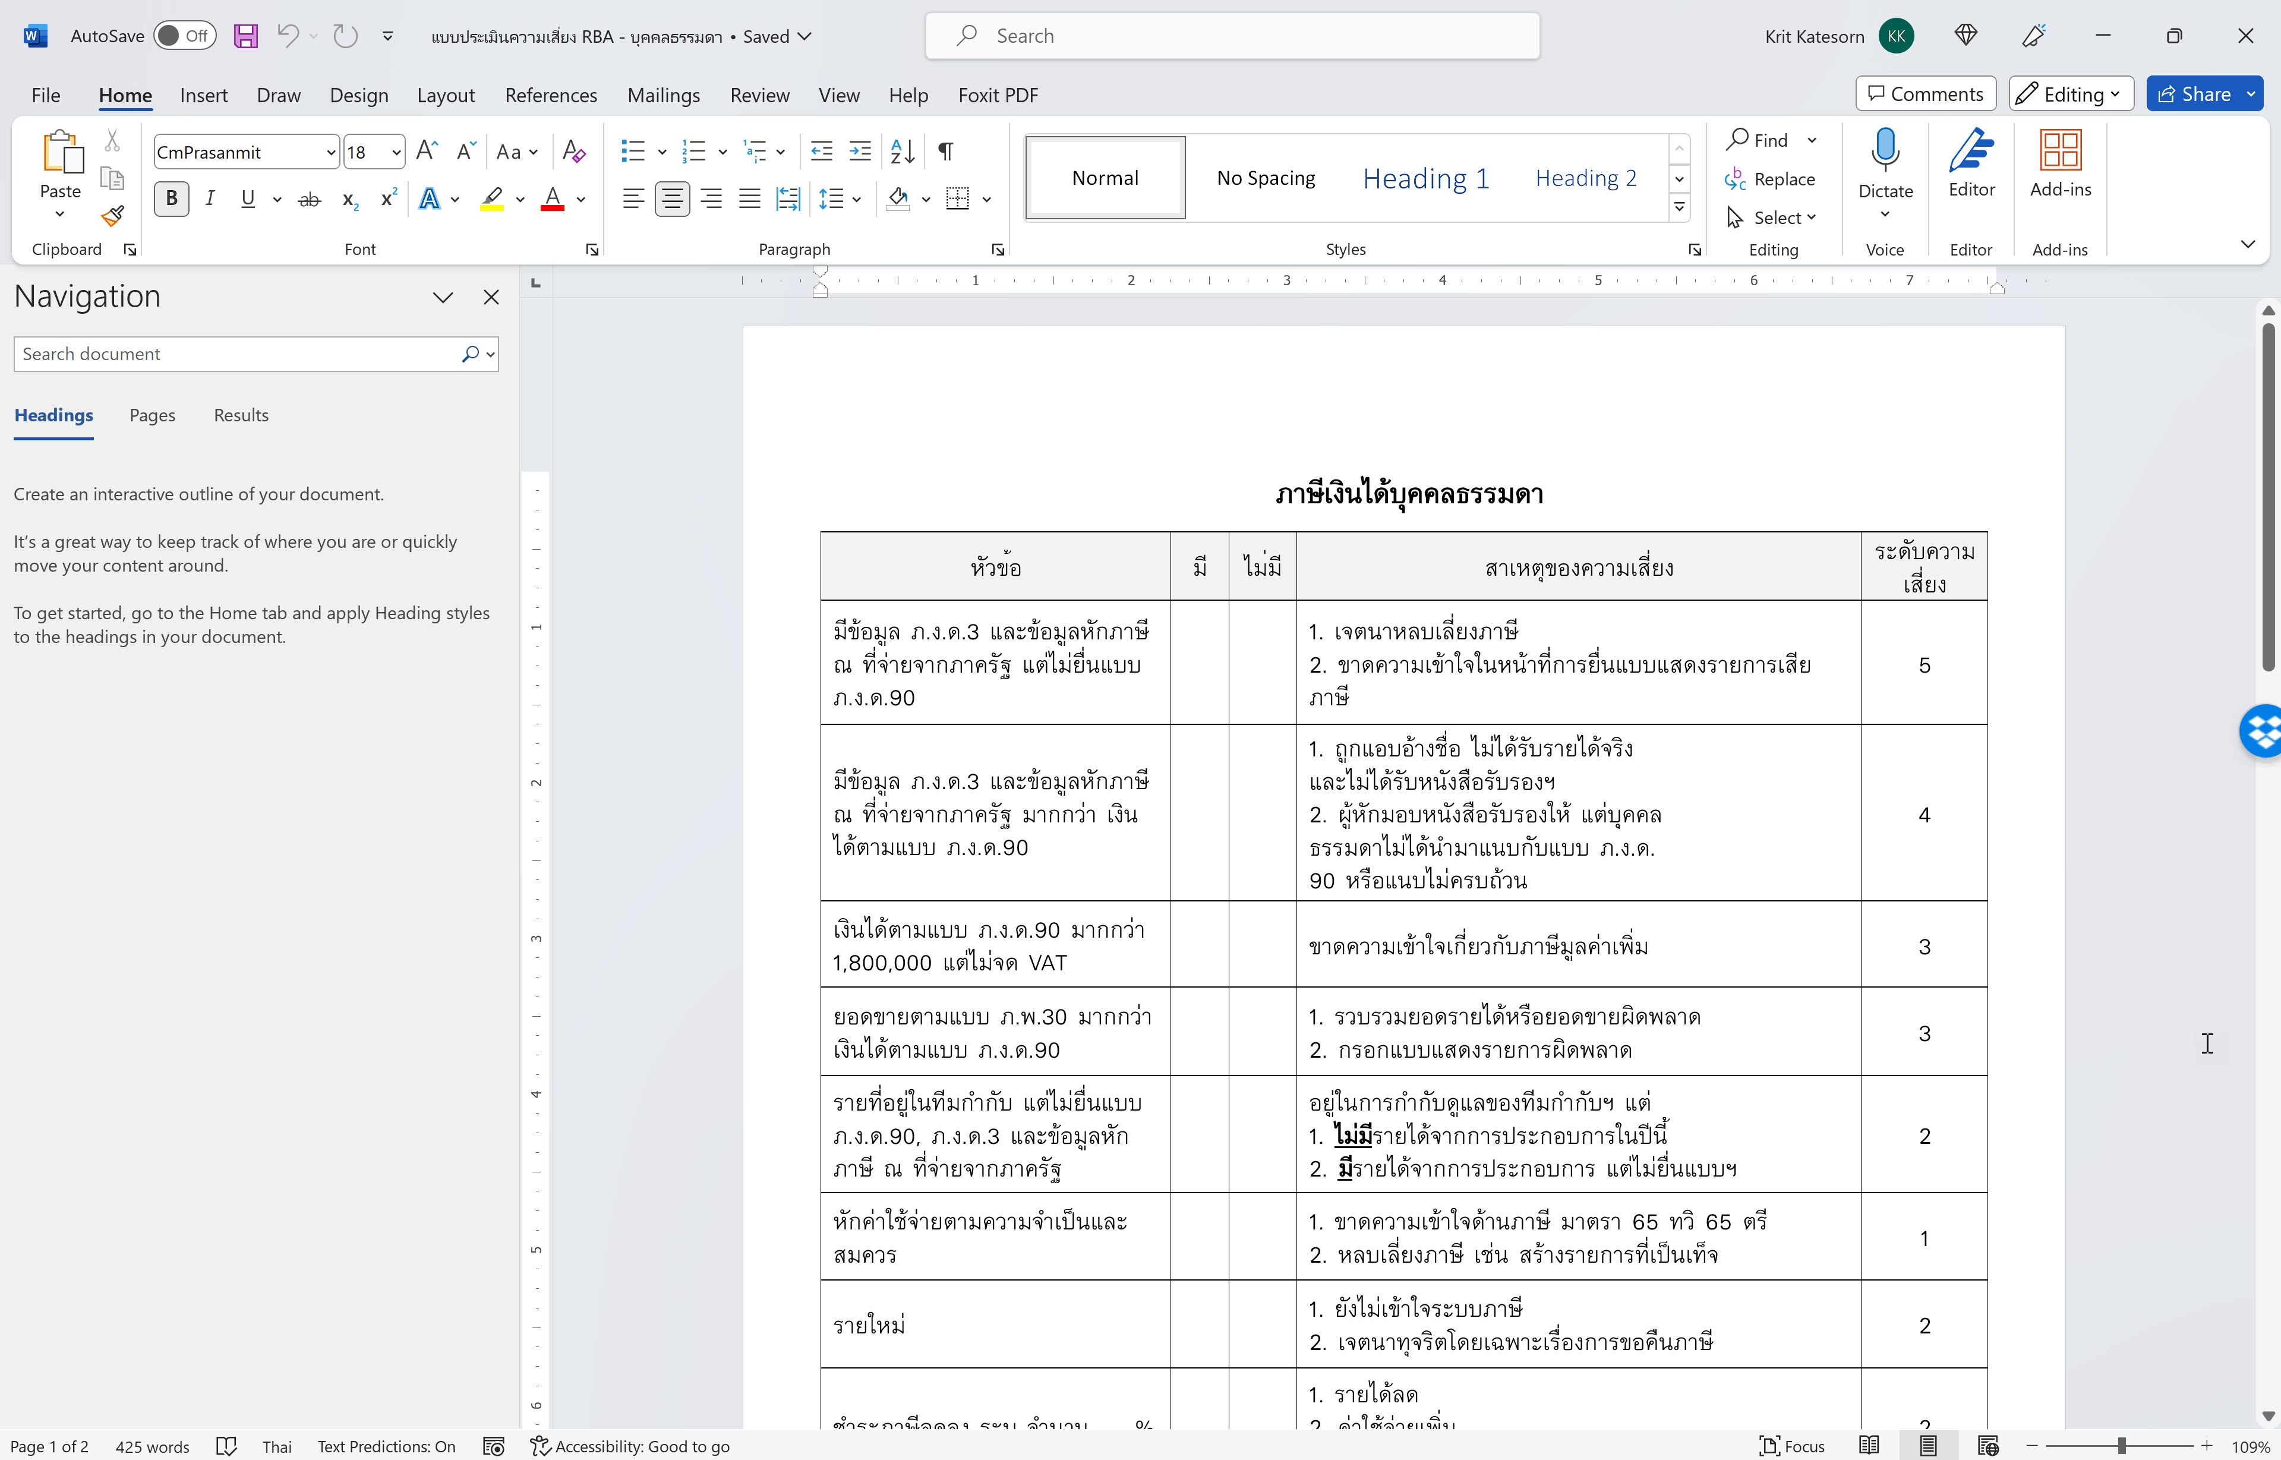Open the Layout ribbon tab
This screenshot has height=1460, width=2281.
[446, 95]
